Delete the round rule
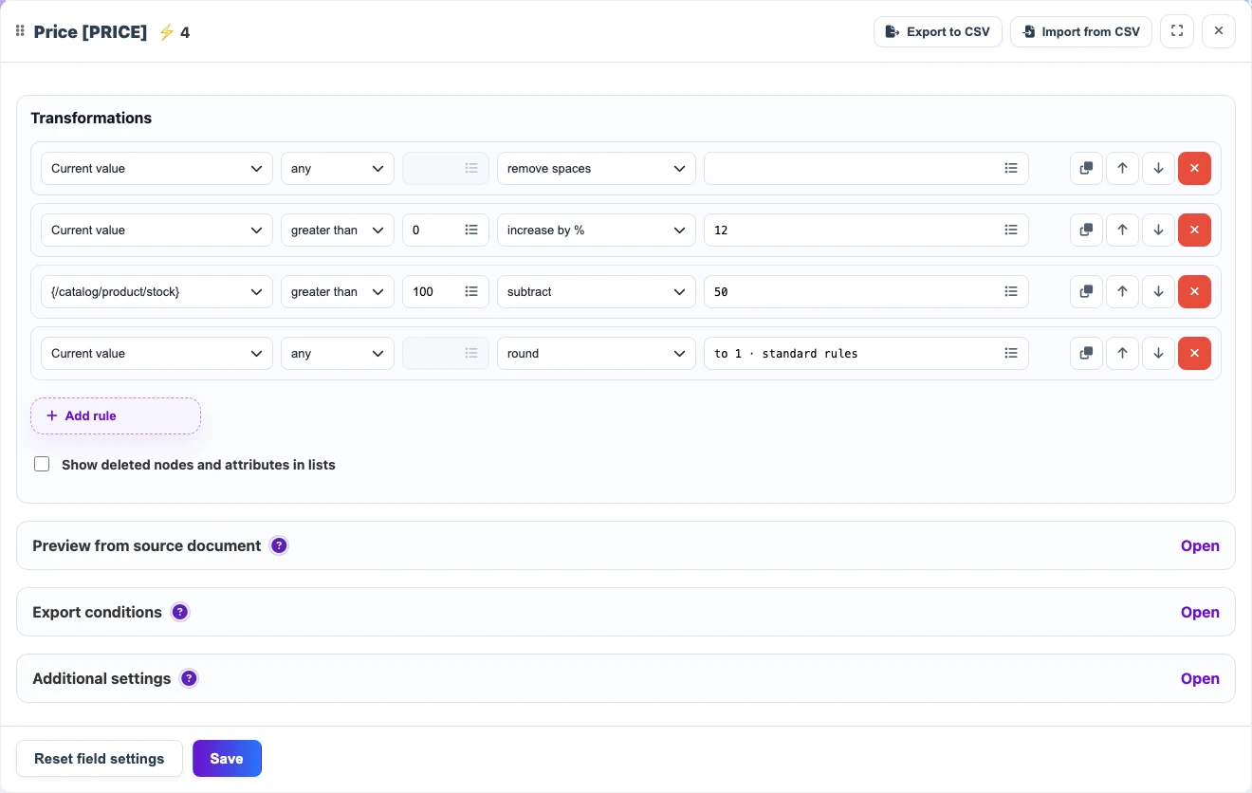1252x793 pixels. pyautogui.click(x=1194, y=353)
